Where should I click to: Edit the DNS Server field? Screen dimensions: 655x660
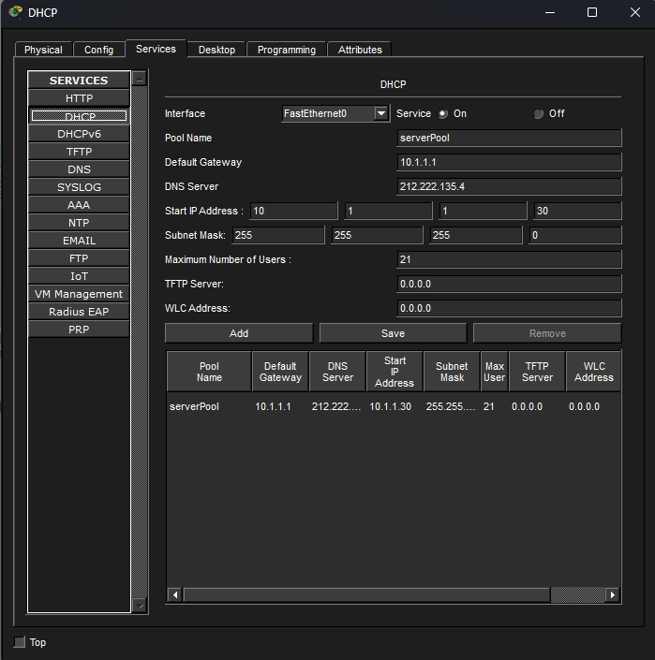click(x=509, y=186)
